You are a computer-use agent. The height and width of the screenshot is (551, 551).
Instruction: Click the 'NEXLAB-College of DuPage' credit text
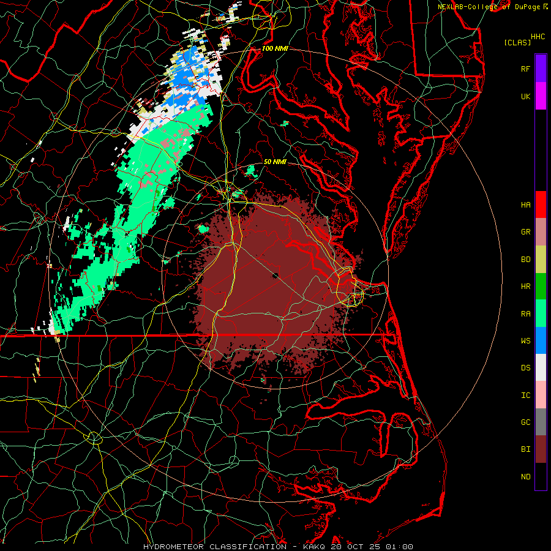(x=490, y=7)
